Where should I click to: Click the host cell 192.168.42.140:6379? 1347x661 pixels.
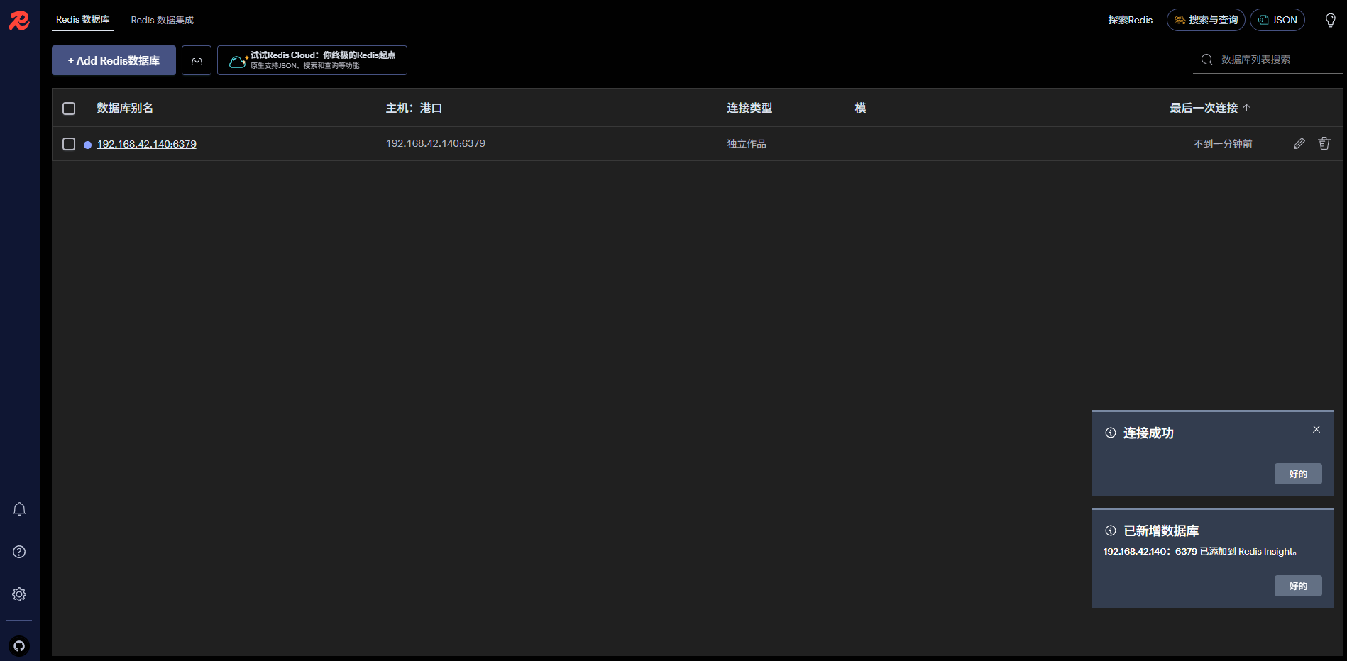[x=436, y=143]
